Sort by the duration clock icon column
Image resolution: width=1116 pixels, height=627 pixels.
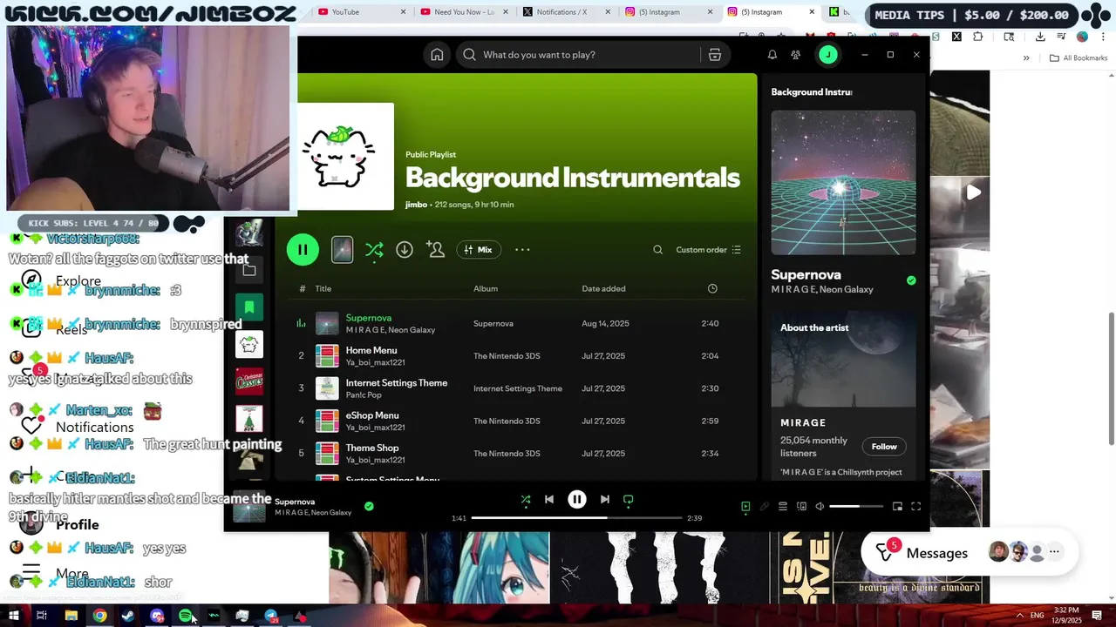click(712, 288)
